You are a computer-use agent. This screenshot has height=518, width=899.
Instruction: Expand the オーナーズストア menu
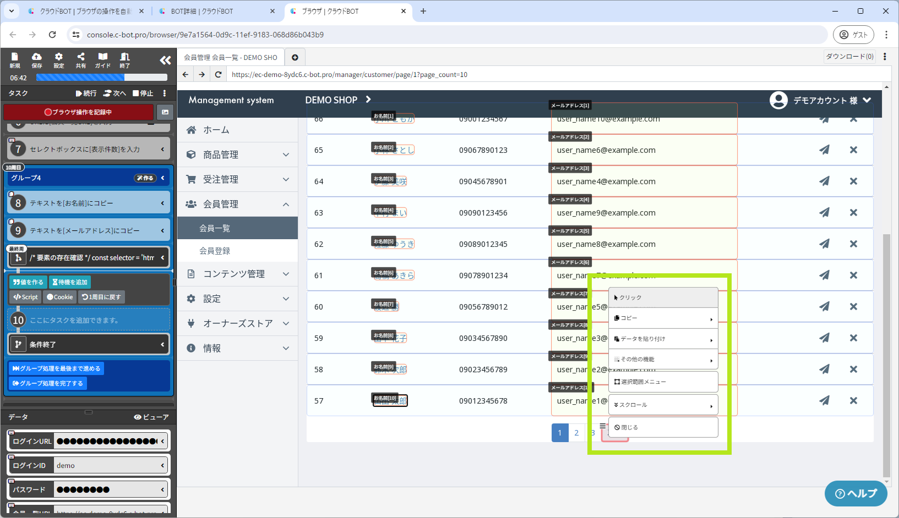237,323
